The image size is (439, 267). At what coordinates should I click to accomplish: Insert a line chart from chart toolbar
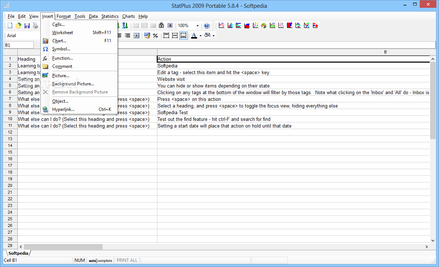point(222,26)
